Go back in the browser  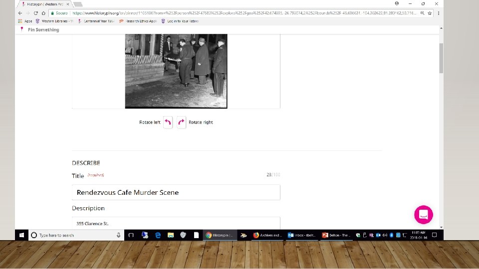click(20, 13)
